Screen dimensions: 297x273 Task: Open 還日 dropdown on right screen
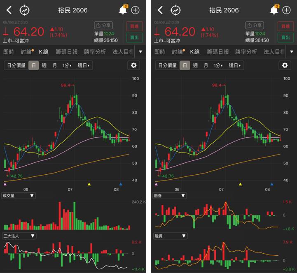[x=235, y=65]
